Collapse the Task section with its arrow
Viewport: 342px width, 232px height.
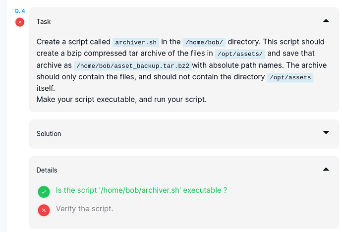click(326, 21)
